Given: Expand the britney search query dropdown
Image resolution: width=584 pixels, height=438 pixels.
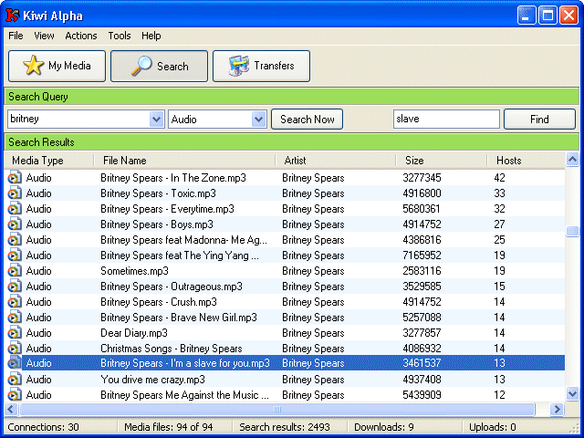Looking at the screenshot, I should coord(157,120).
